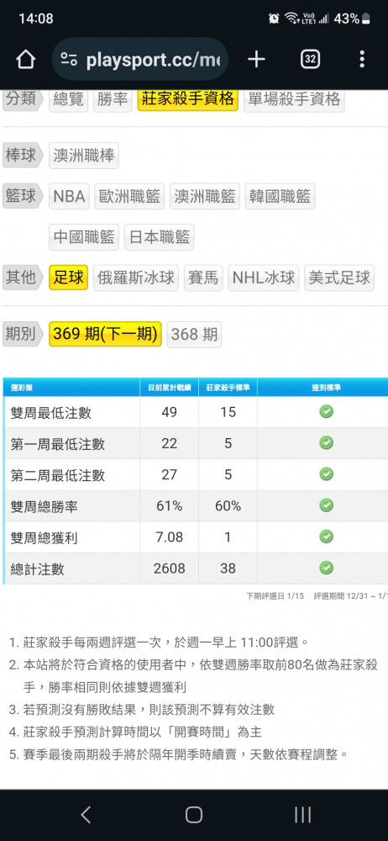This screenshot has width=388, height=841.
Task: Tap green check for 第一周最低注數
Action: coord(326,443)
